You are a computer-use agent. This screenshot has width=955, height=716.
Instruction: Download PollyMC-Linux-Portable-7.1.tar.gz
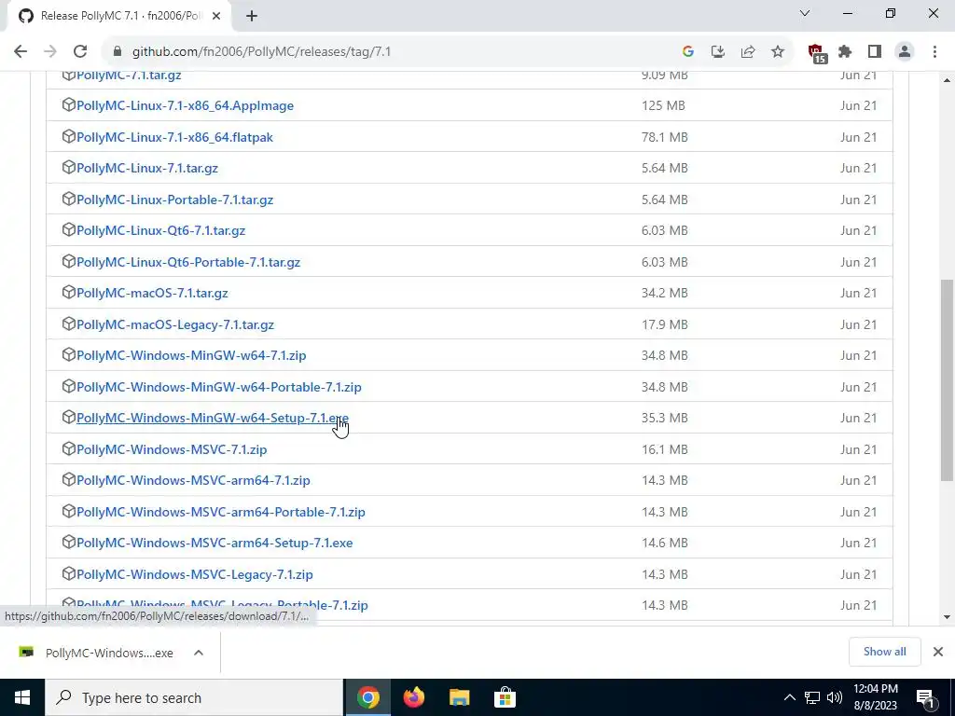click(174, 200)
